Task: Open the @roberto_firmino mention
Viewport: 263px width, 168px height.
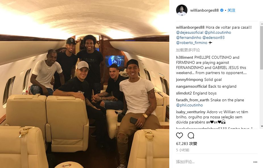Action: click(191, 43)
